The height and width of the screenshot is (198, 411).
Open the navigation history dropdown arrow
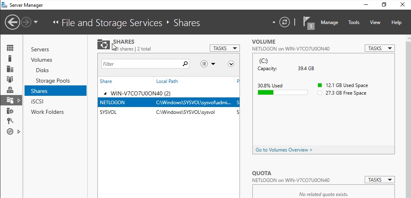click(36, 22)
